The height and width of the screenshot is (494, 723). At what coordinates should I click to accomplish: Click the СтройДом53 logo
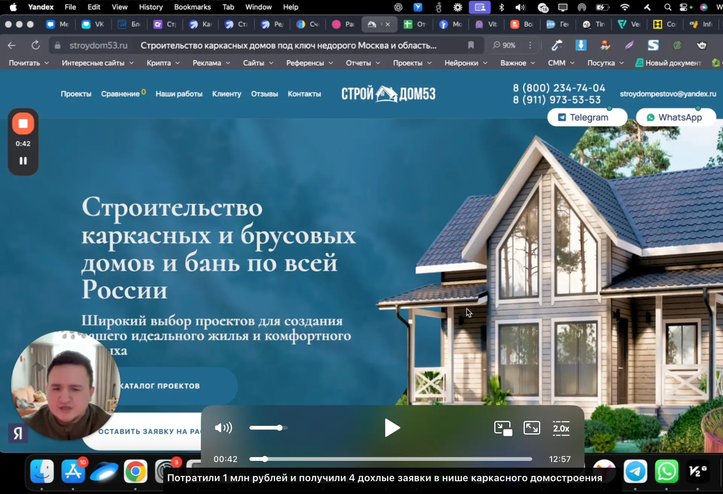tap(388, 93)
